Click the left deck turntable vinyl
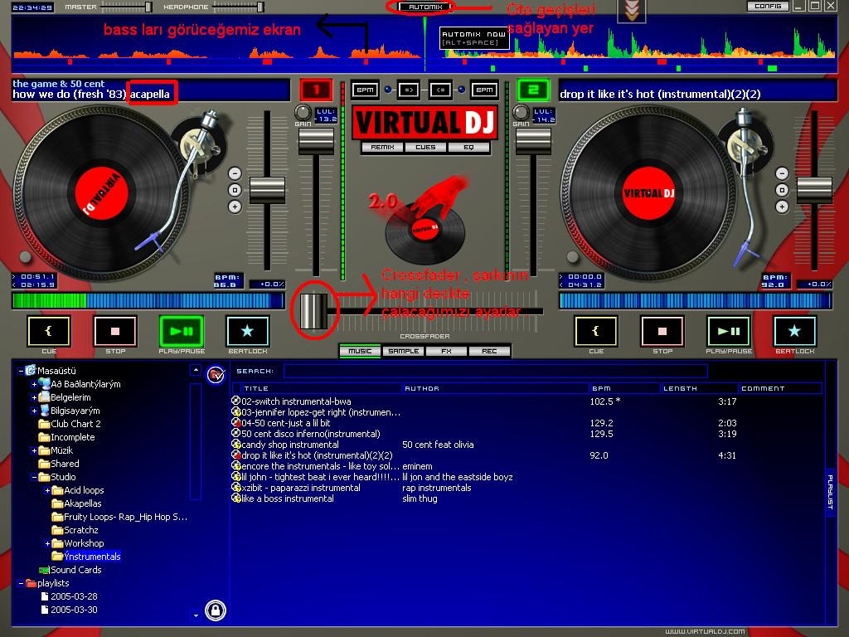Screen dimensions: 849x637 point(100,192)
